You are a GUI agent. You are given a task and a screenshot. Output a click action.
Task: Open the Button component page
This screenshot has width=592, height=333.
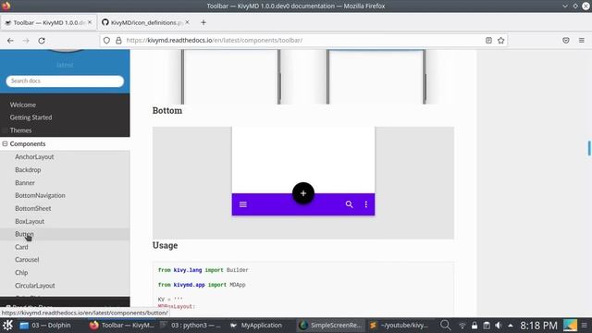[24, 234]
